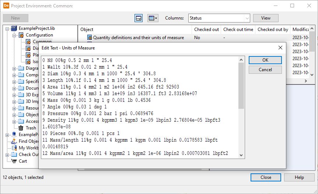Open the Columns Status combo box

coord(219,18)
